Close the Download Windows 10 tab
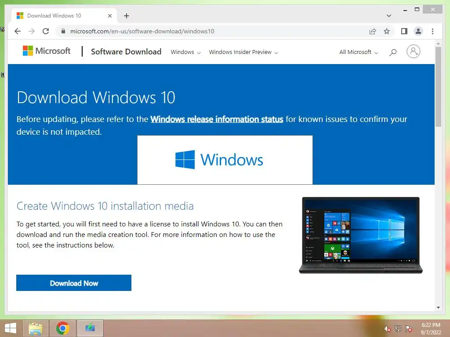Viewport: 450px width, 337px height. pyautogui.click(x=109, y=16)
